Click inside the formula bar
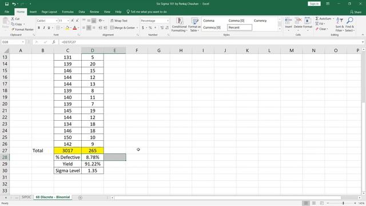The image size is (366, 206). (210, 42)
